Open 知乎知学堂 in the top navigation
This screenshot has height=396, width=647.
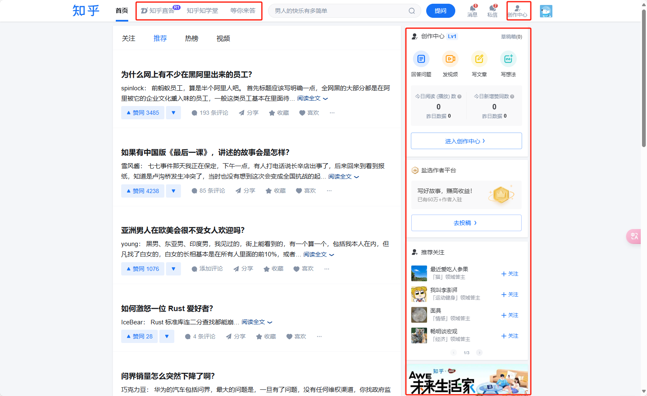[x=203, y=10]
